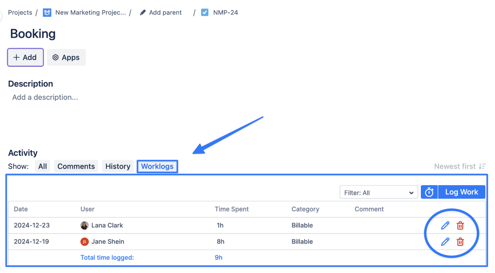This screenshot has height=273, width=495.
Task: Click Lana Clark's avatar
Action: point(85,225)
